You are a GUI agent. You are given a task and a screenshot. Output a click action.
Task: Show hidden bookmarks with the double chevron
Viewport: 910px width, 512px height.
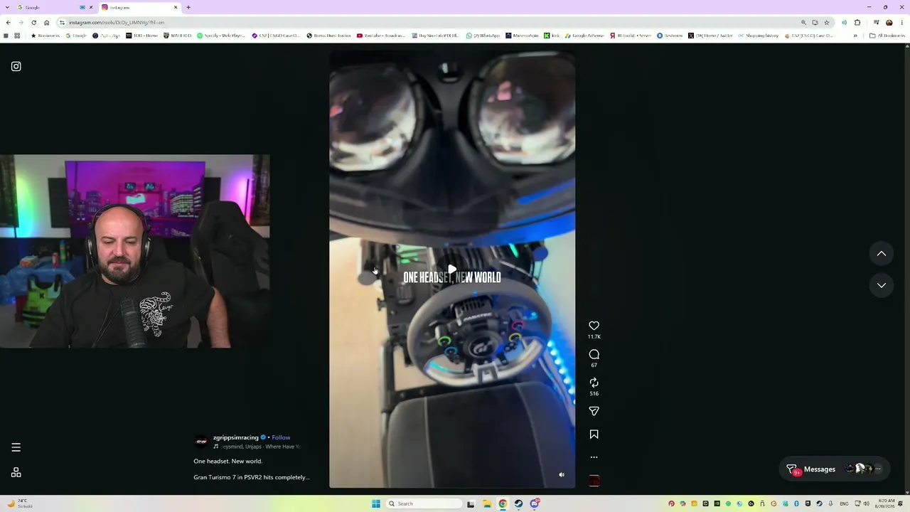tap(855, 36)
